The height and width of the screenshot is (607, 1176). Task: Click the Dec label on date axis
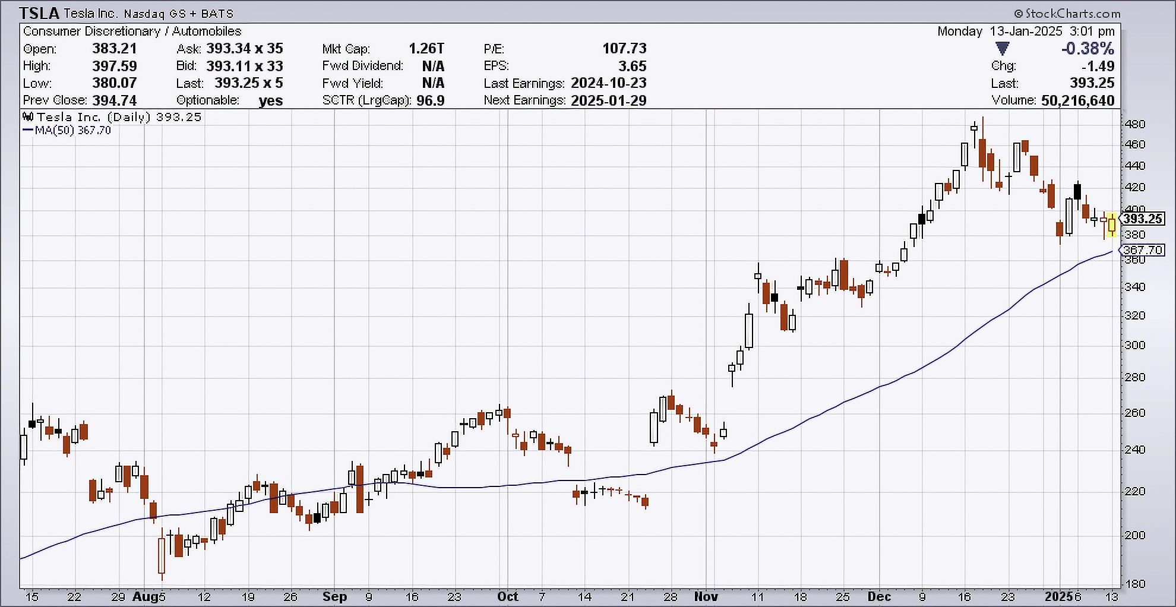(879, 597)
